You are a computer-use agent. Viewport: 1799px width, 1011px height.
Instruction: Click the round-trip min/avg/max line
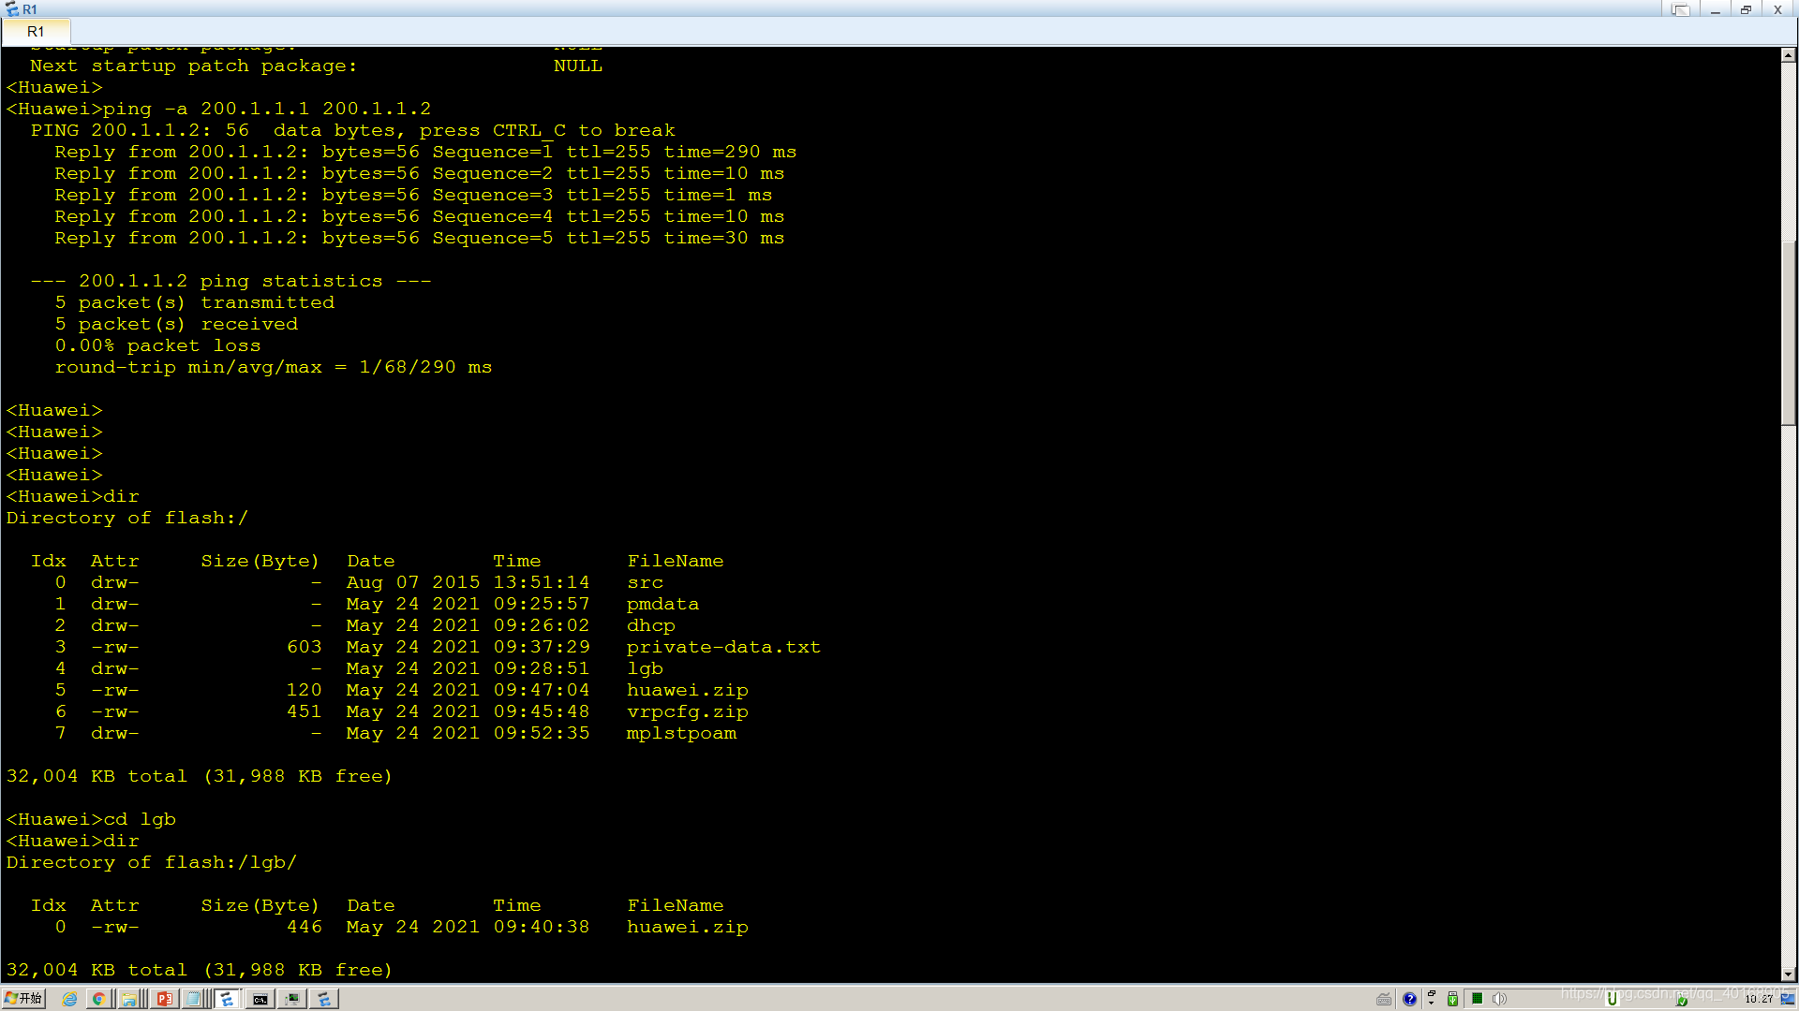273,367
